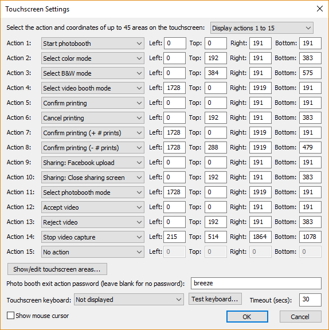Viewport: 329px width, 330px height.
Task: Click Action 8 Bottom field showing 479
Action: tap(310, 147)
